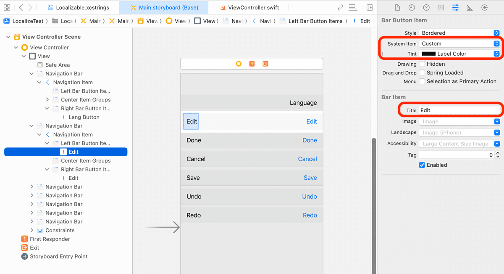Toggle the Hidden checkbox
Screen dimensions: 504x274
(422, 64)
